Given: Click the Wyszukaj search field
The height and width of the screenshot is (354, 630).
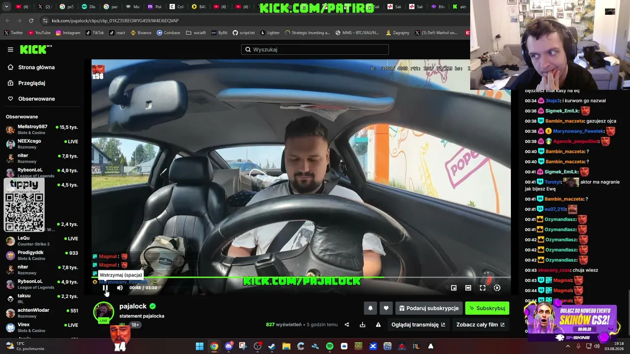Looking at the screenshot, I should (x=315, y=50).
